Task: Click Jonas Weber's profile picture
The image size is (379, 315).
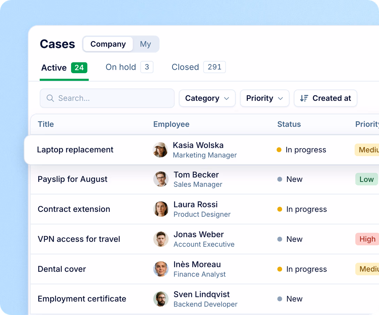Action: pyautogui.click(x=161, y=239)
